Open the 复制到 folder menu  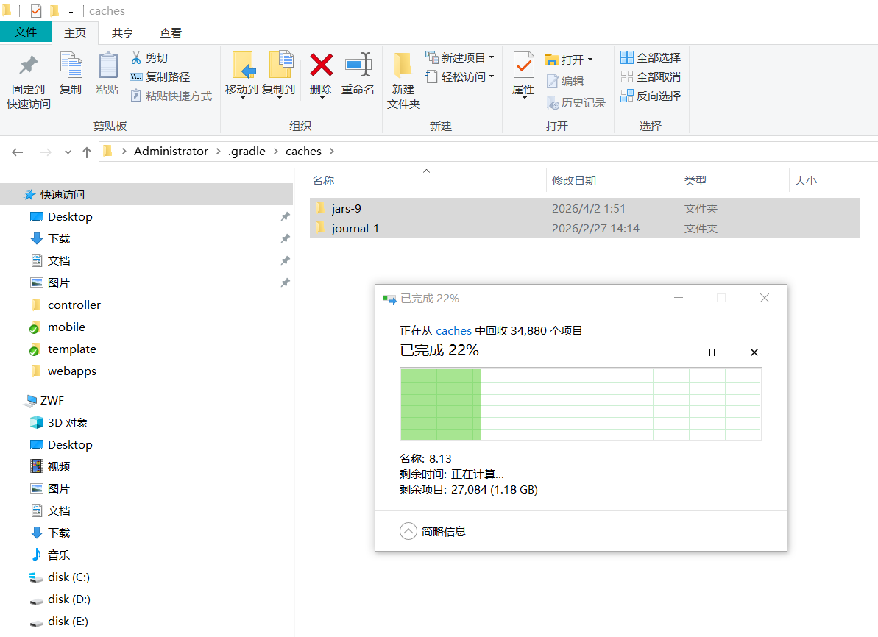click(279, 76)
